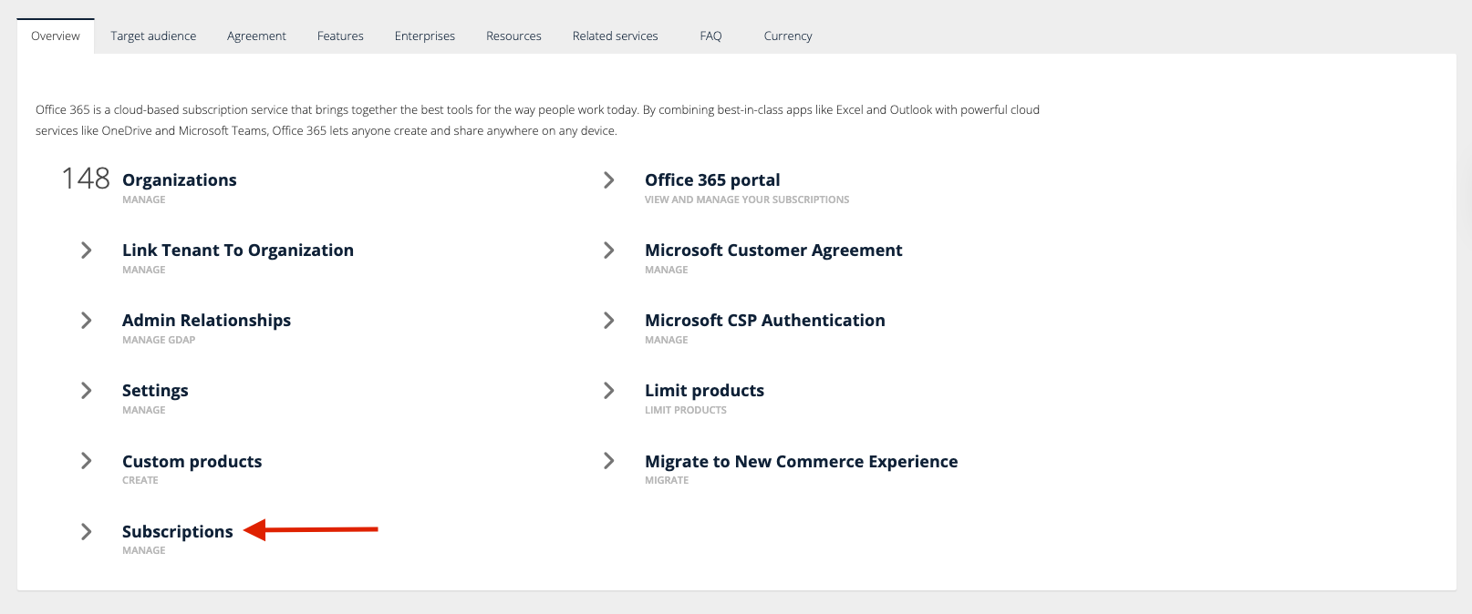Click the chevron beside Custom products
This screenshot has width=1472, height=614.
pos(87,461)
